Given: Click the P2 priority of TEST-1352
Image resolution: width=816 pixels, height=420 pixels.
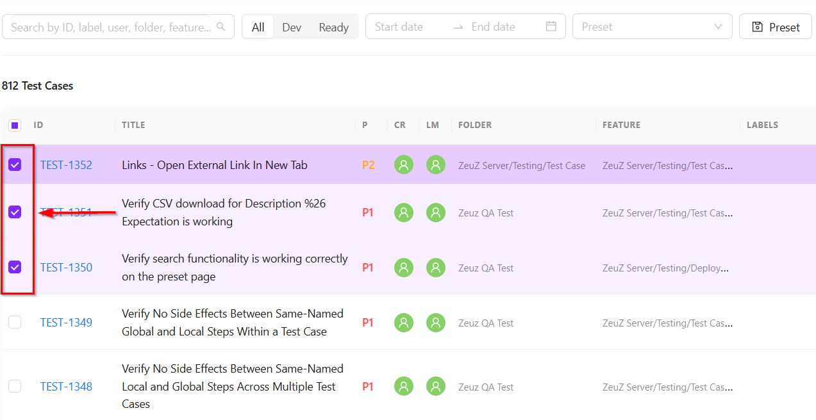Looking at the screenshot, I should [368, 165].
